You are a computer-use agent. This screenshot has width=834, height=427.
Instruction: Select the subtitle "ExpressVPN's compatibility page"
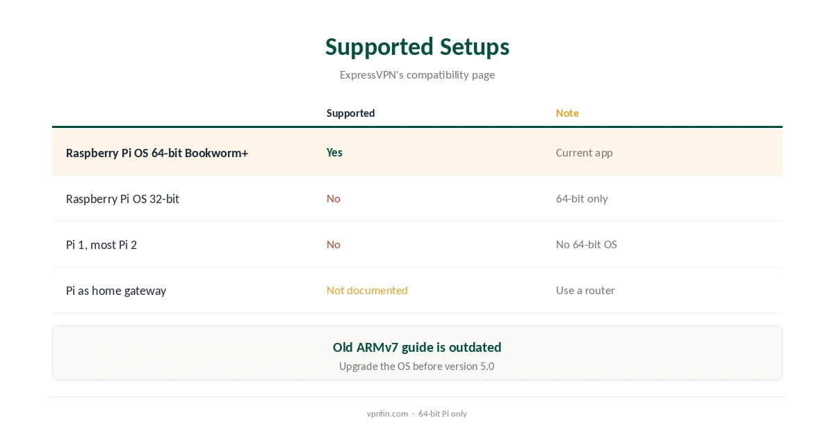pyautogui.click(x=417, y=74)
